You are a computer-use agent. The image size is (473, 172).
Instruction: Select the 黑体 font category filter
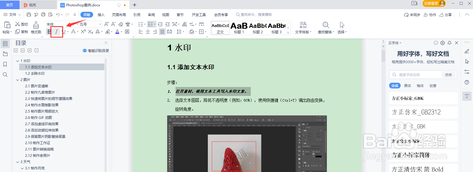(x=408, y=86)
